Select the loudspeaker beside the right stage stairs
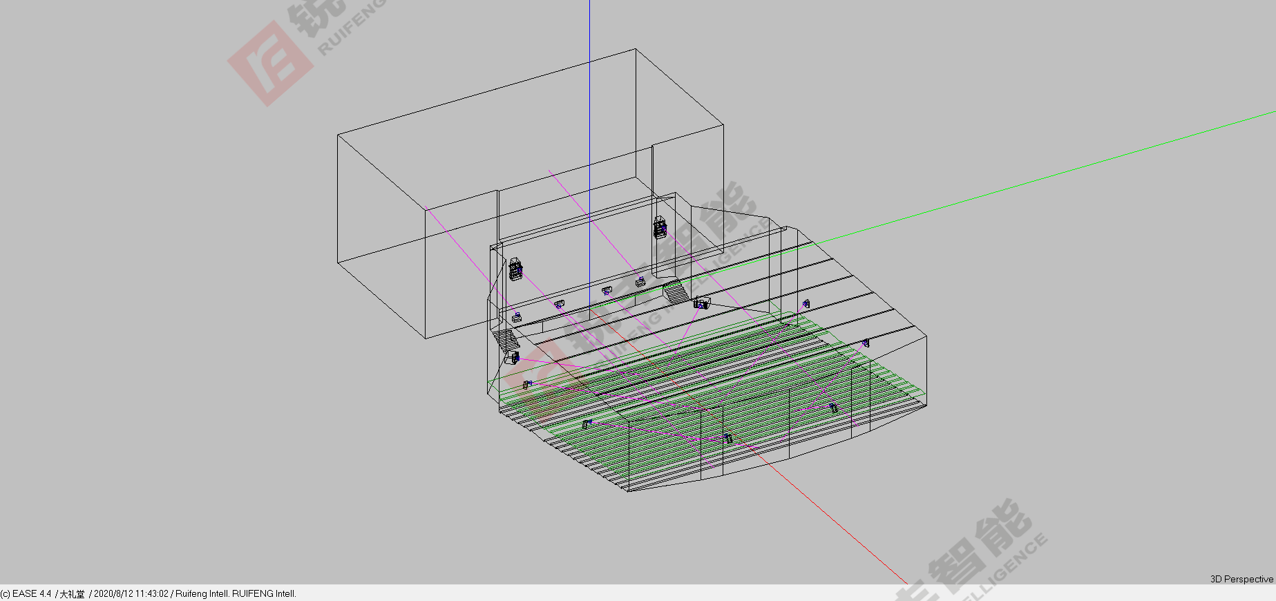The height and width of the screenshot is (601, 1276). [x=702, y=303]
